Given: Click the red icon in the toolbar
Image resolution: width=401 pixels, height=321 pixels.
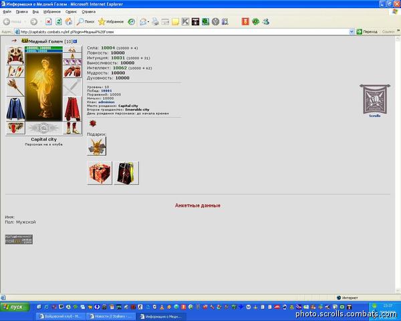Looking at the screenshot, I should pos(245,22).
